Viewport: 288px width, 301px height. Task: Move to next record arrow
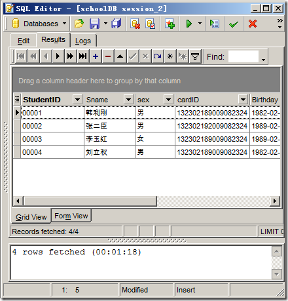[x=58, y=56]
